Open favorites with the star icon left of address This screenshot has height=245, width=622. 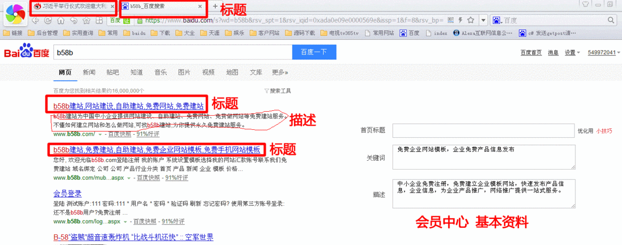(86, 21)
